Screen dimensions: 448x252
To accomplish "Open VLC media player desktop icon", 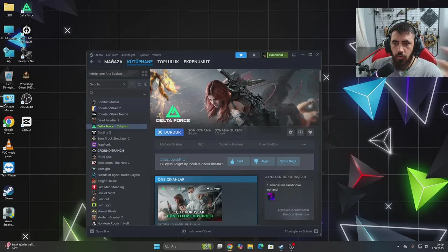I will pos(9,148).
